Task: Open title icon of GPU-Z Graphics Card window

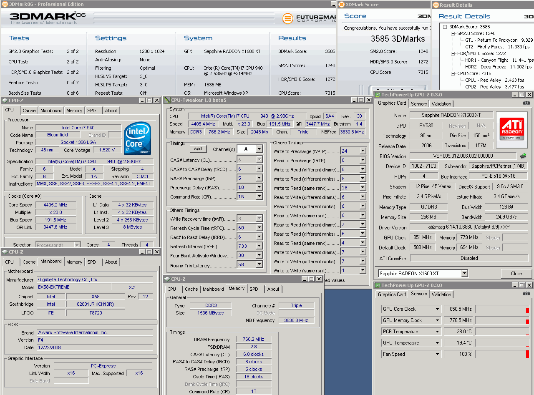Action: pos(378,95)
